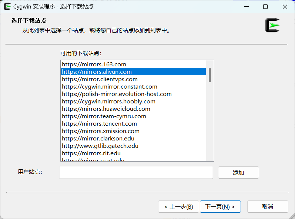Click the 取消 button

coord(268,206)
